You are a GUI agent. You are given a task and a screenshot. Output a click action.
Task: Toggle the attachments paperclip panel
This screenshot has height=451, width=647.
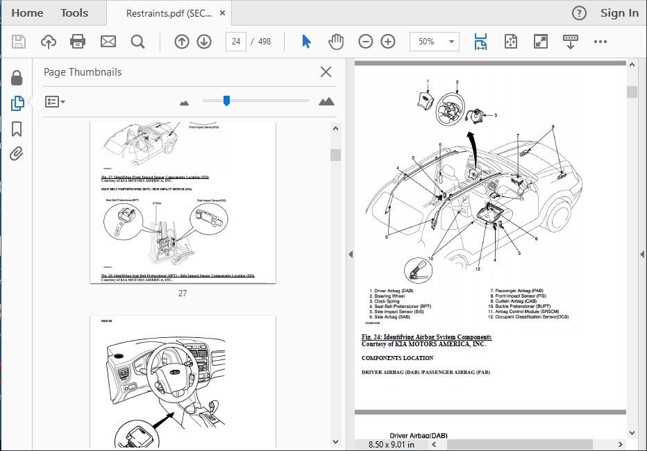tap(17, 154)
